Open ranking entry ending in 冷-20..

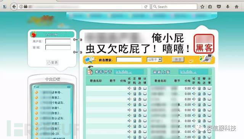pos(51,134)
